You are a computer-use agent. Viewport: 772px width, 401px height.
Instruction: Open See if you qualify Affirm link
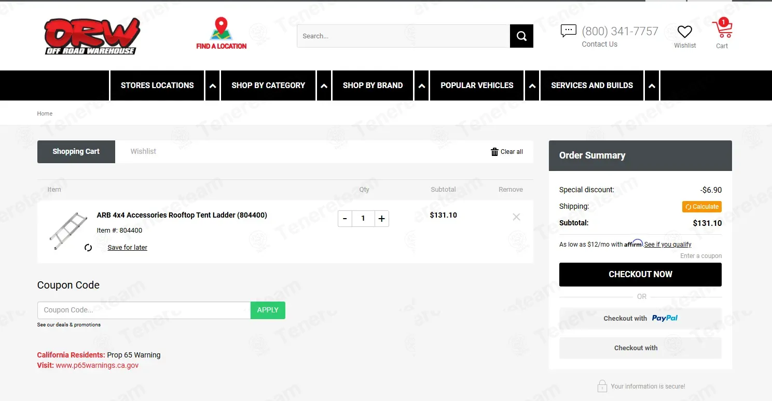click(x=668, y=245)
